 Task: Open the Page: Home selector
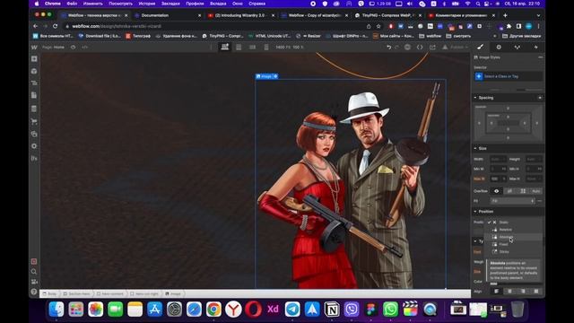tap(54, 48)
